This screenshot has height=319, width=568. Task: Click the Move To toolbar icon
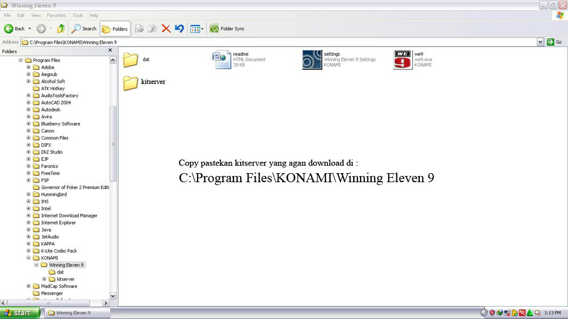click(140, 28)
